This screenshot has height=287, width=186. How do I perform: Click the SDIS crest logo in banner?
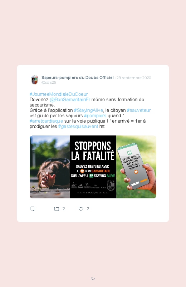point(111,185)
